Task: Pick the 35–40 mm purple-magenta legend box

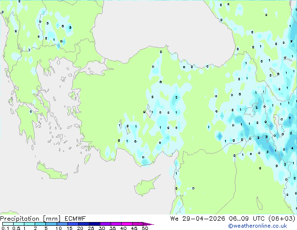Action: [x=116, y=224]
